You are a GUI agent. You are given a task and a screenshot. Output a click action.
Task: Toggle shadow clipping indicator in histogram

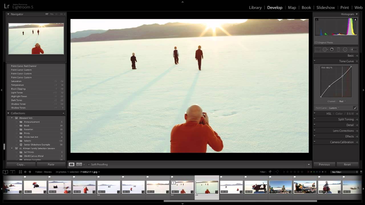tap(317, 19)
